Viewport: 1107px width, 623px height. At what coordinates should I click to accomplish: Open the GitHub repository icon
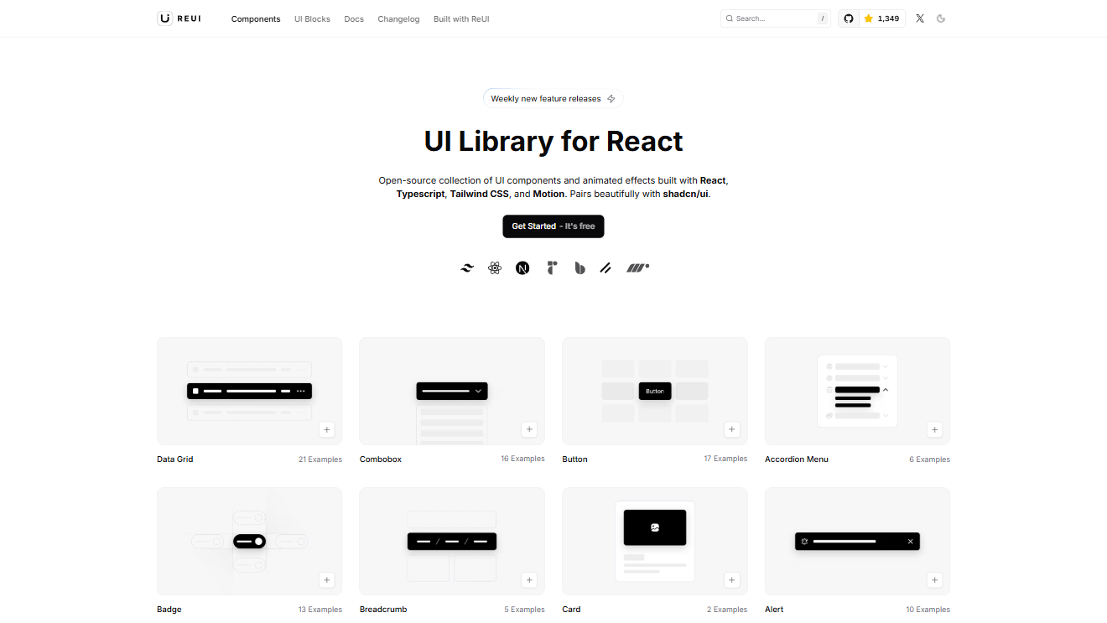(849, 18)
